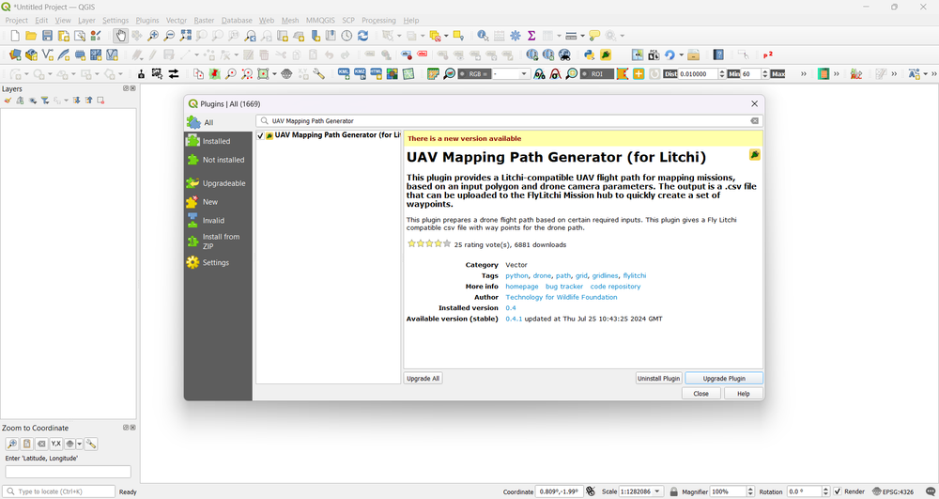939x499 pixels.
Task: Click the Zoom Out magnifier tool
Action: [169, 36]
